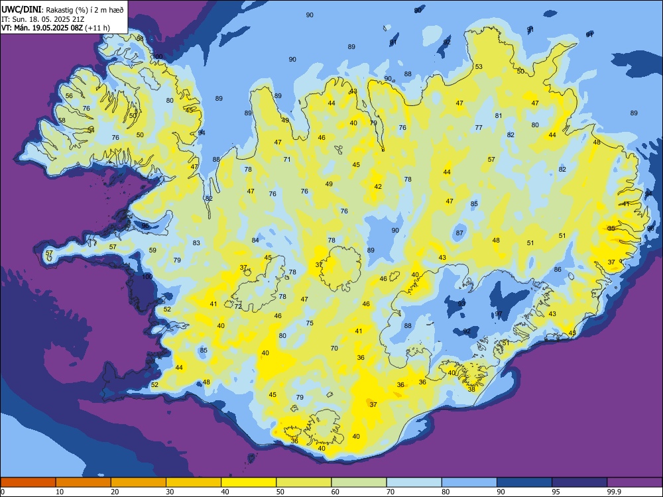The width and height of the screenshot is (663, 497).
Task: Select the 80–90 light blue legend swatch
Action: point(469,482)
